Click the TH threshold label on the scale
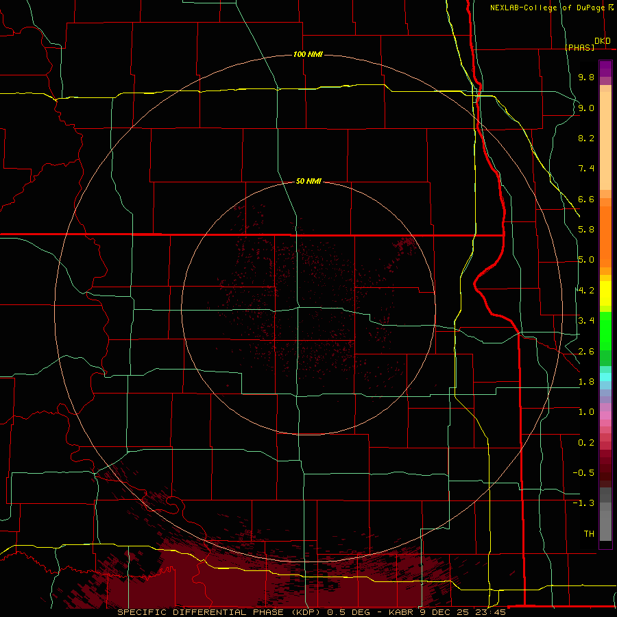Viewport: 617px width, 617px height. point(589,533)
